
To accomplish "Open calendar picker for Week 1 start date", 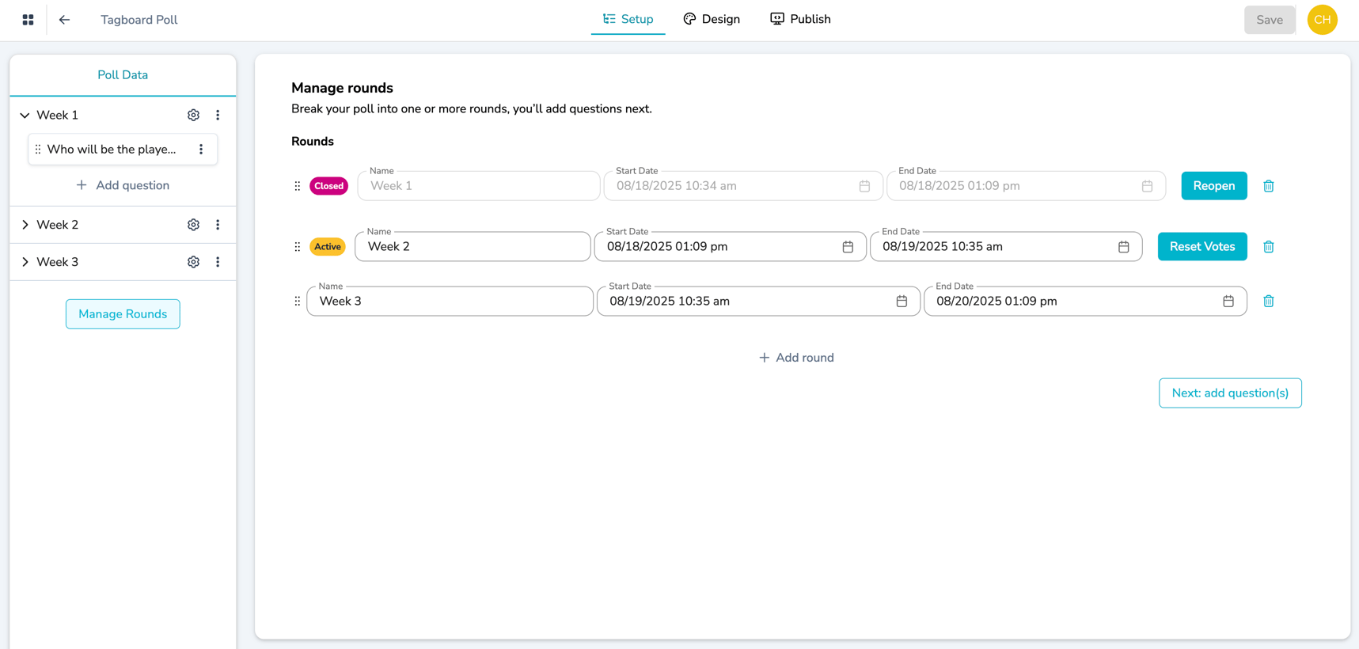I will [x=864, y=186].
